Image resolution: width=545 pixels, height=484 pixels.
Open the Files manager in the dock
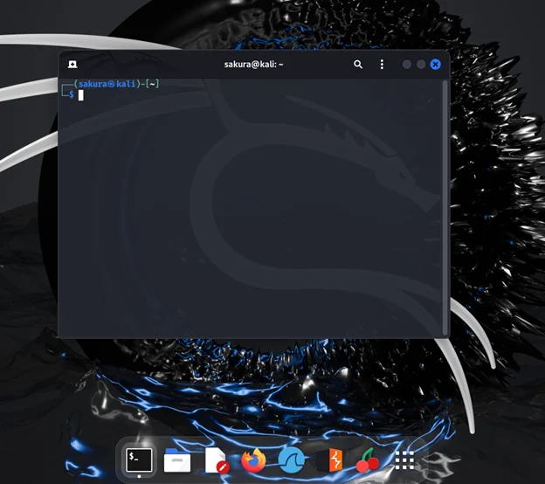(x=177, y=460)
